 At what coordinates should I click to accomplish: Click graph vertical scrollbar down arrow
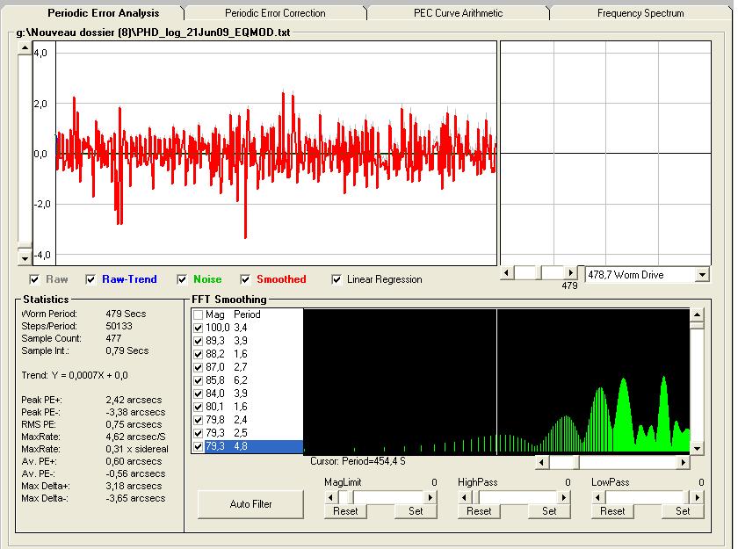(25, 258)
